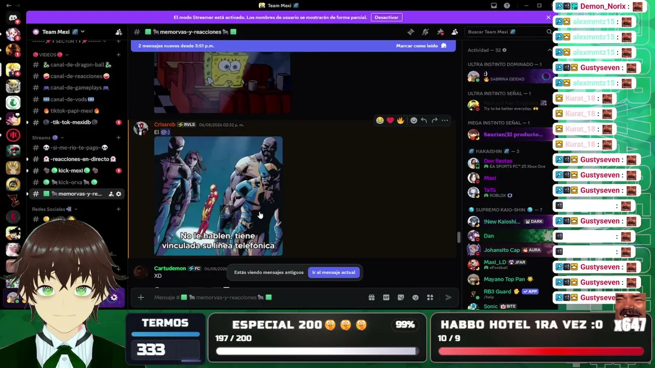This screenshot has width=655, height=368.
Task: Add channel to VIDEOS category
Action: 119,55
